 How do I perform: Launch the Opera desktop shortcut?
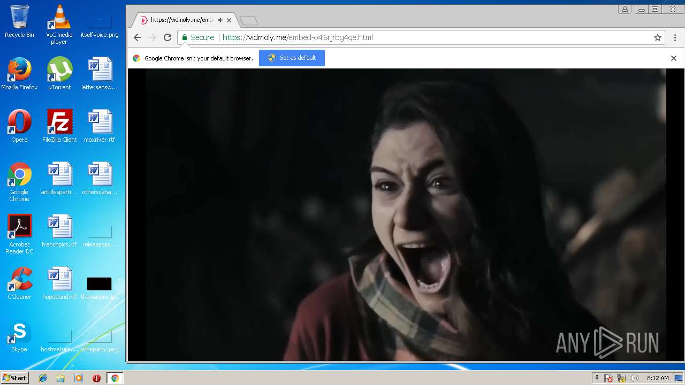coord(19,126)
